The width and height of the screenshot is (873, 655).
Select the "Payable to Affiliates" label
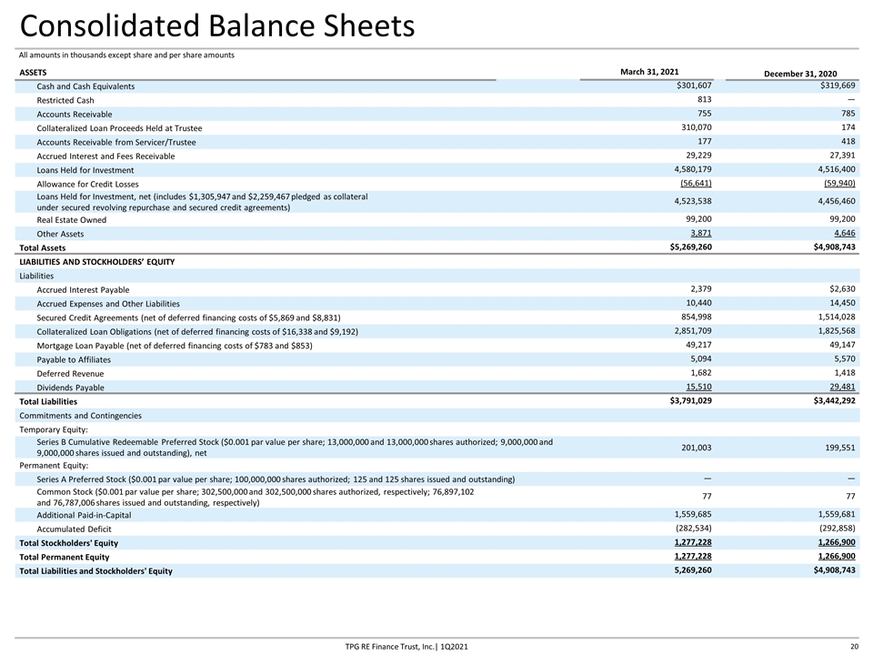(x=74, y=360)
